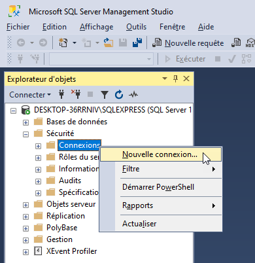Click the Exécuter button

185,59
